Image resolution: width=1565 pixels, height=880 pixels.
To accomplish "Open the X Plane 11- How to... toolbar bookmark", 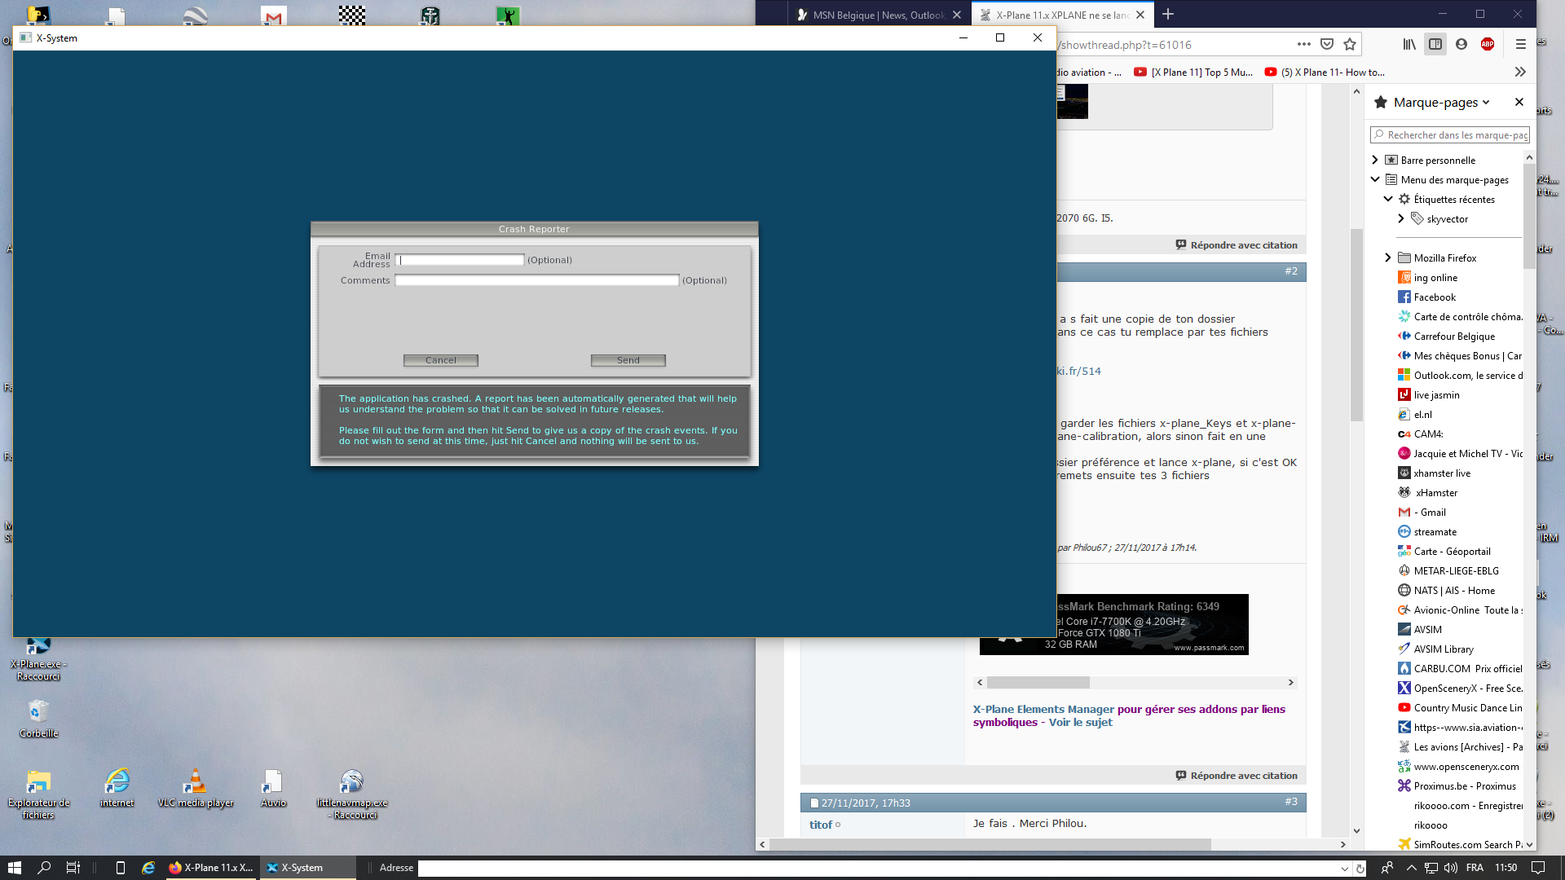I will [x=1325, y=72].
